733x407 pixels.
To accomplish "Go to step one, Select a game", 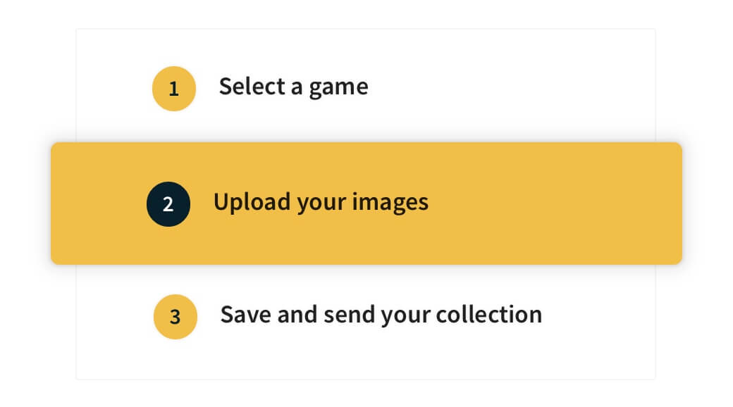I will (x=293, y=87).
